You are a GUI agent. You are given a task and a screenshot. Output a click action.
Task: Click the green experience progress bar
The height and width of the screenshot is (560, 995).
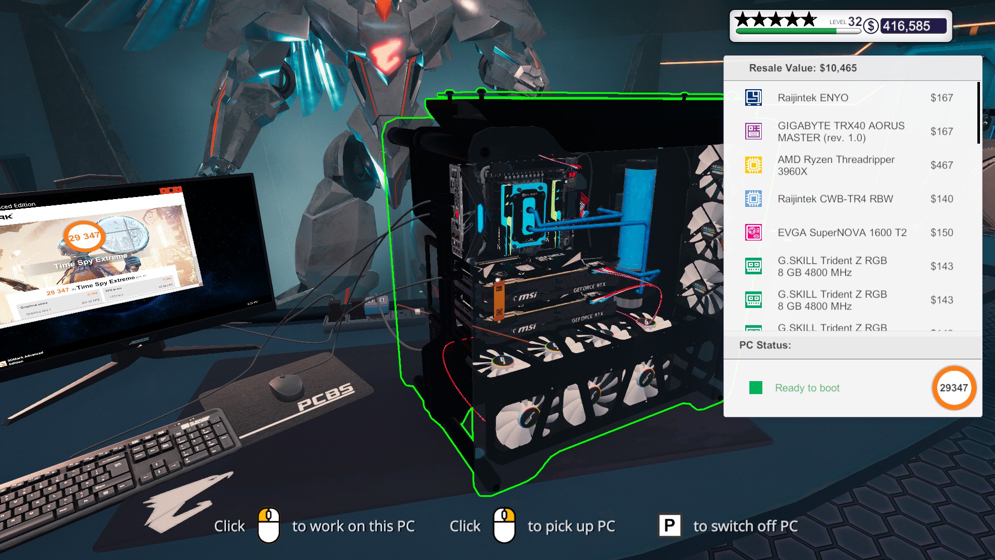(798, 31)
